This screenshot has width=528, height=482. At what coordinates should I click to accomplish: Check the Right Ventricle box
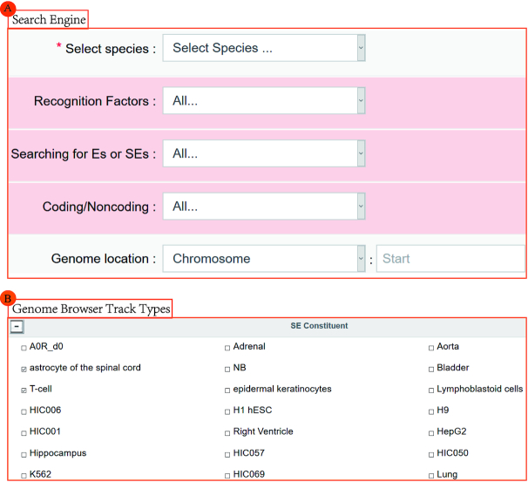[x=228, y=432]
